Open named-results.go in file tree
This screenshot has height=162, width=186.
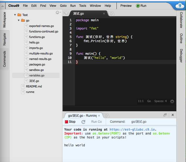pos(40,59)
